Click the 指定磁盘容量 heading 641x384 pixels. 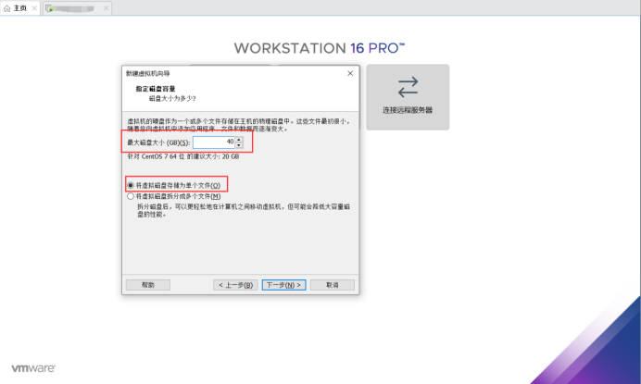(x=156, y=89)
